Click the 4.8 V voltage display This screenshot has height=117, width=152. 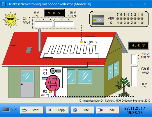(x=54, y=13)
